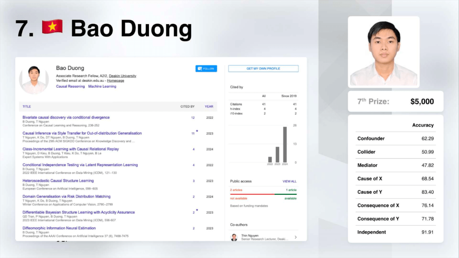Open the Homepage link
The width and height of the screenshot is (459, 258).
[115, 81]
